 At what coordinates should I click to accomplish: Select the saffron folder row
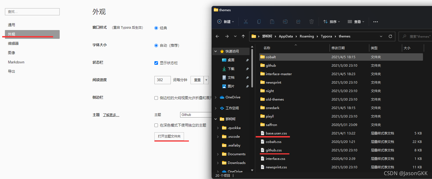point(341,125)
